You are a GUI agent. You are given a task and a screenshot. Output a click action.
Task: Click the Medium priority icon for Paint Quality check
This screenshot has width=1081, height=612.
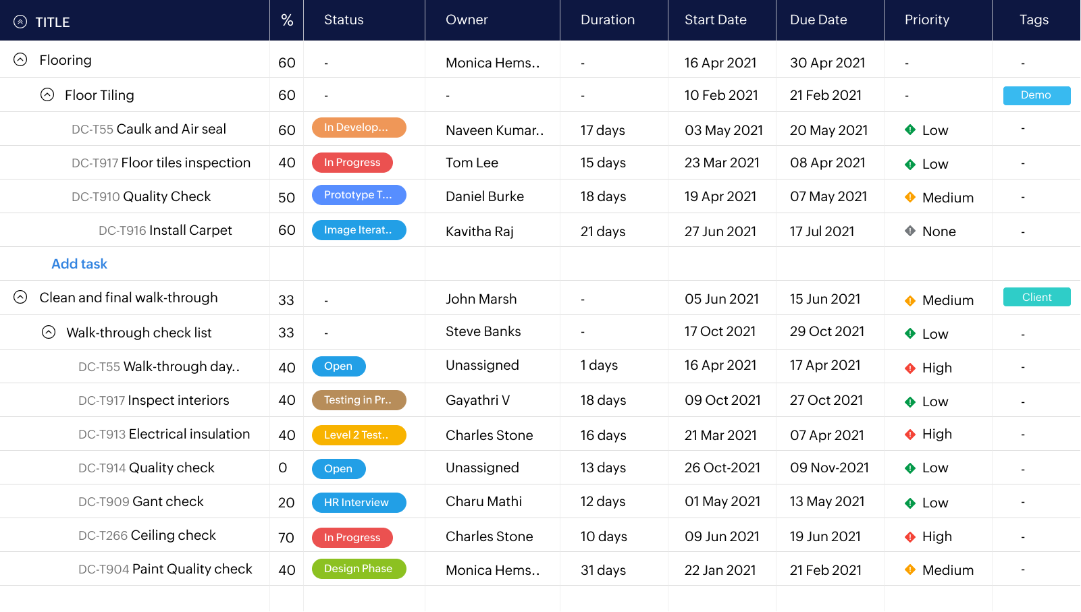[910, 569]
